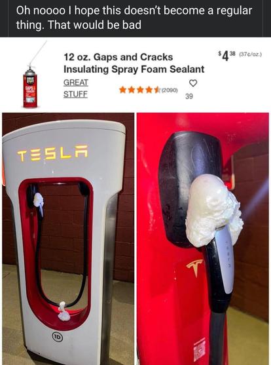Click the orange star rating
Screen dimensions: 271x365
coord(139,90)
